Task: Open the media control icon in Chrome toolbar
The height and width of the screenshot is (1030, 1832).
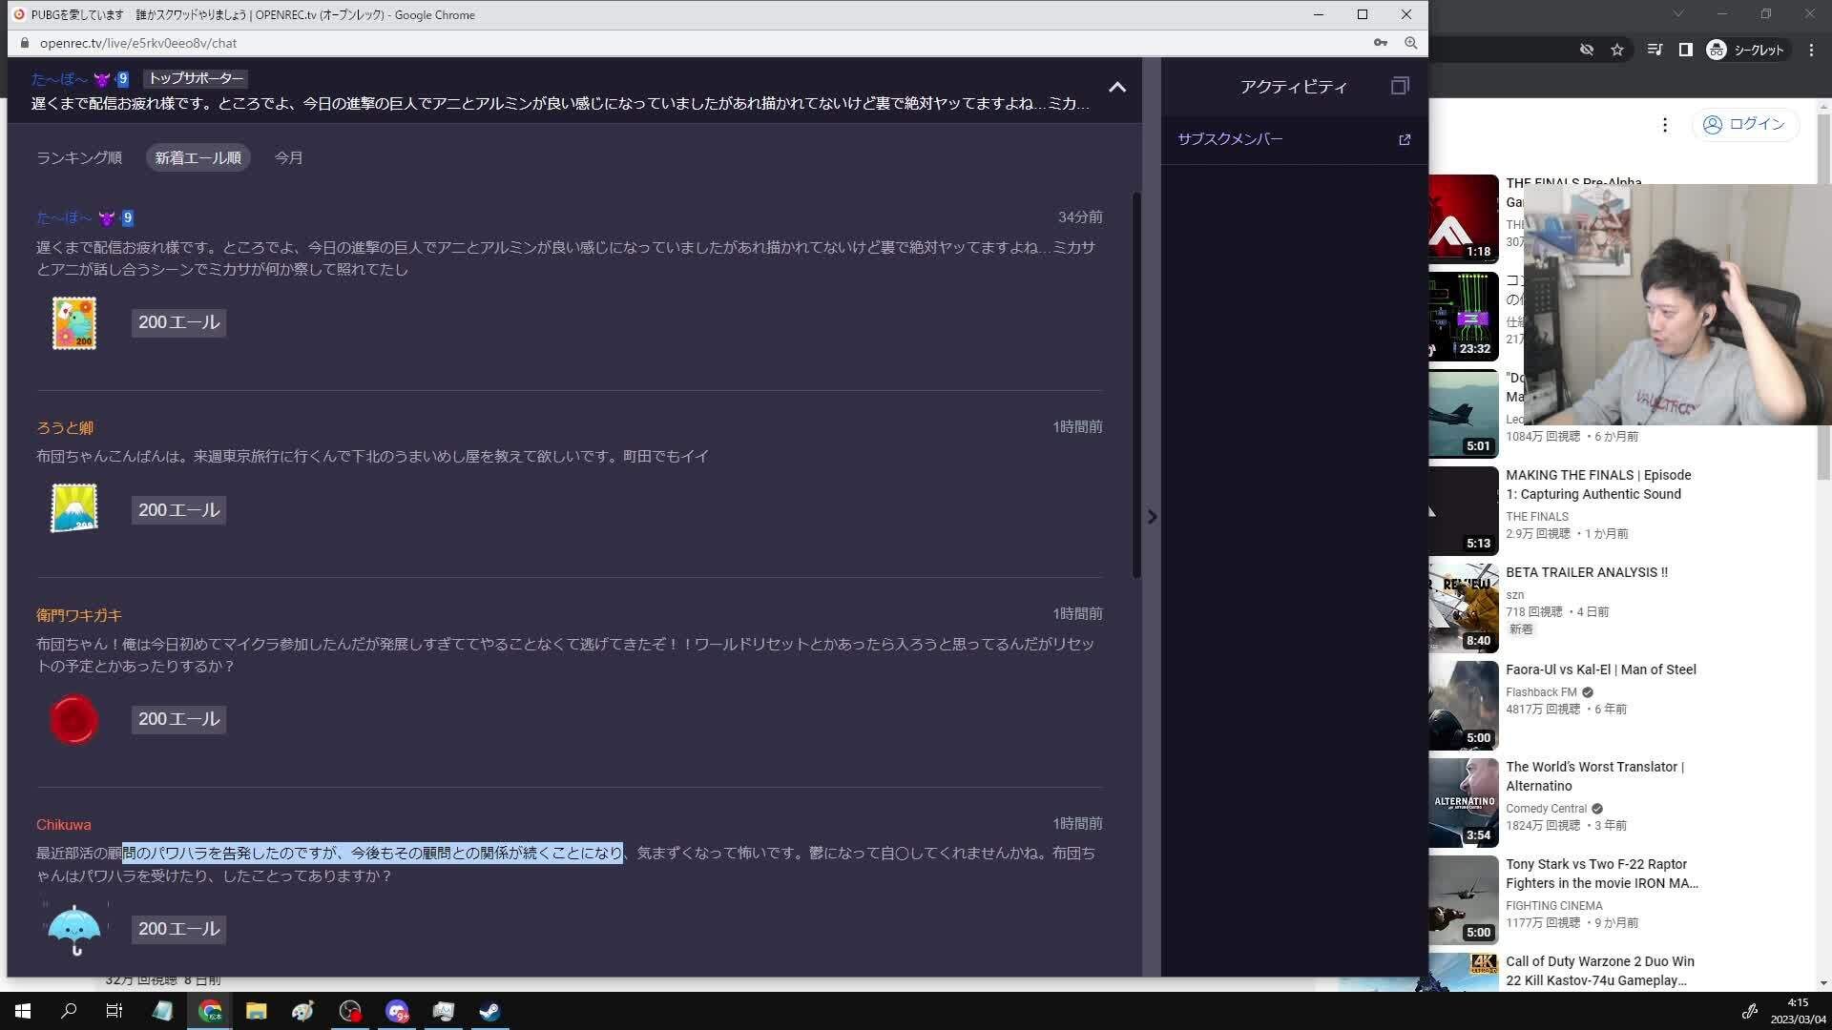Action: pyautogui.click(x=1655, y=50)
